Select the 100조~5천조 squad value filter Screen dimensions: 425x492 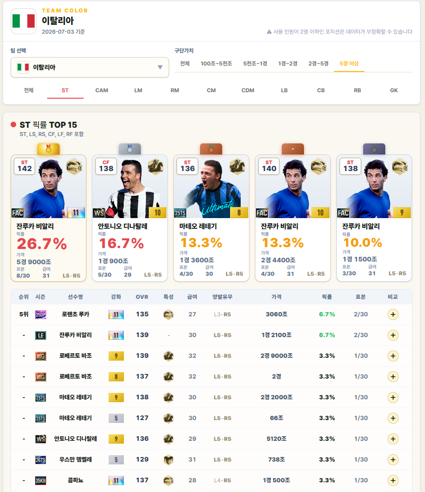(216, 64)
